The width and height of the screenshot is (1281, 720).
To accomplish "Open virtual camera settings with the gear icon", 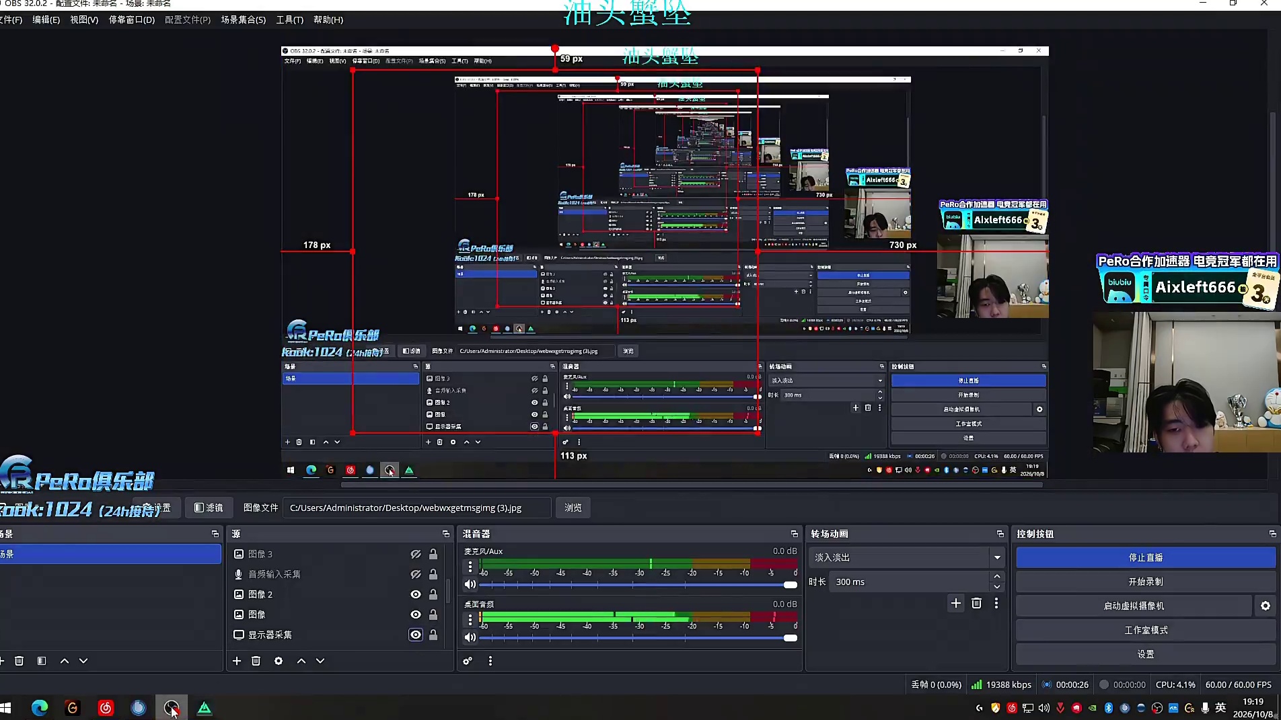I will (x=1266, y=606).
